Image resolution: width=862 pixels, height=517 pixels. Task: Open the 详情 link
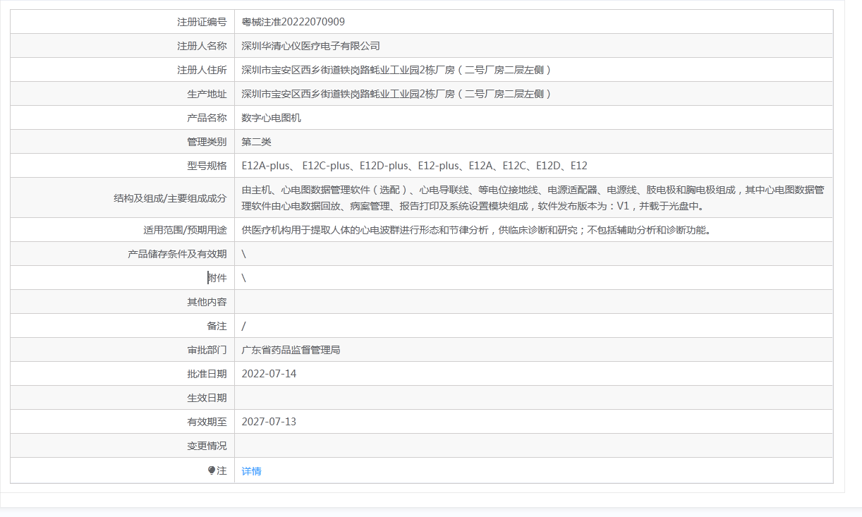tap(251, 471)
